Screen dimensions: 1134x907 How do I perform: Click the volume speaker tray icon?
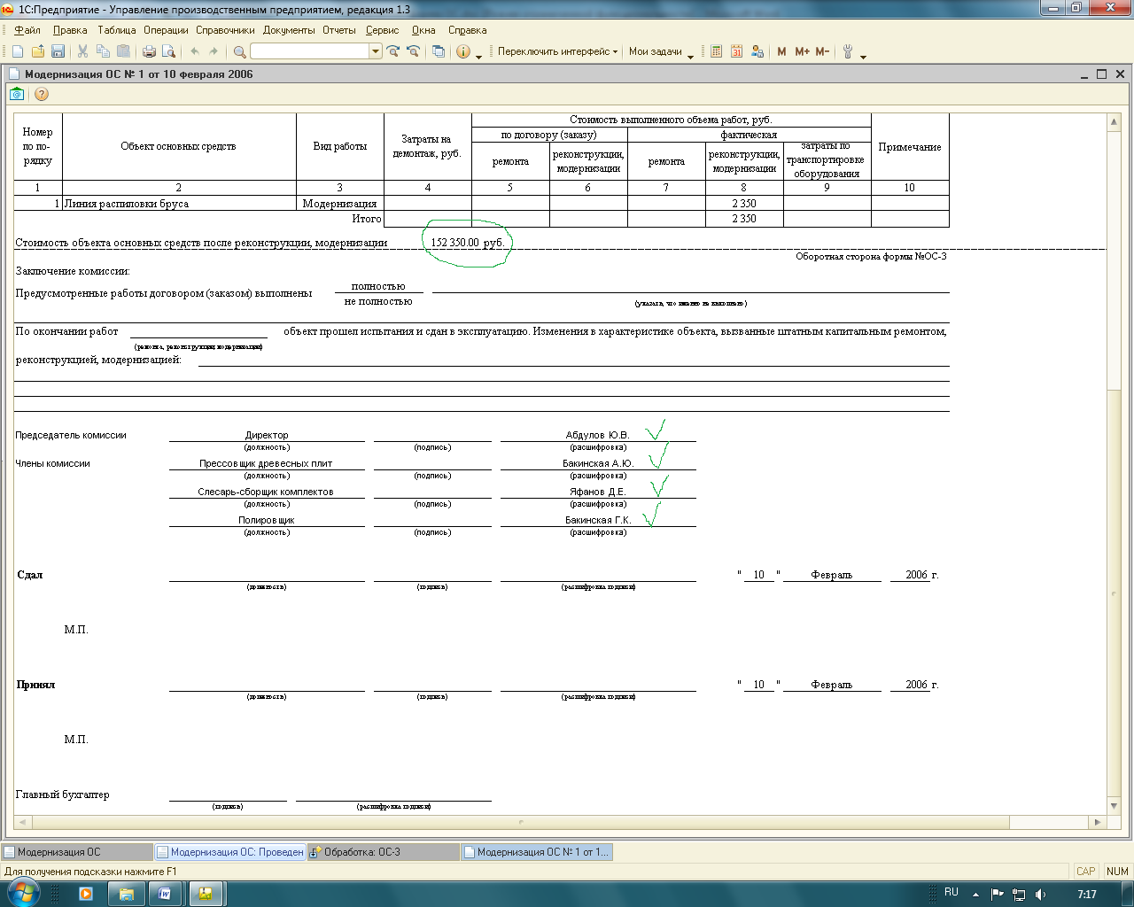pyautogui.click(x=1041, y=894)
